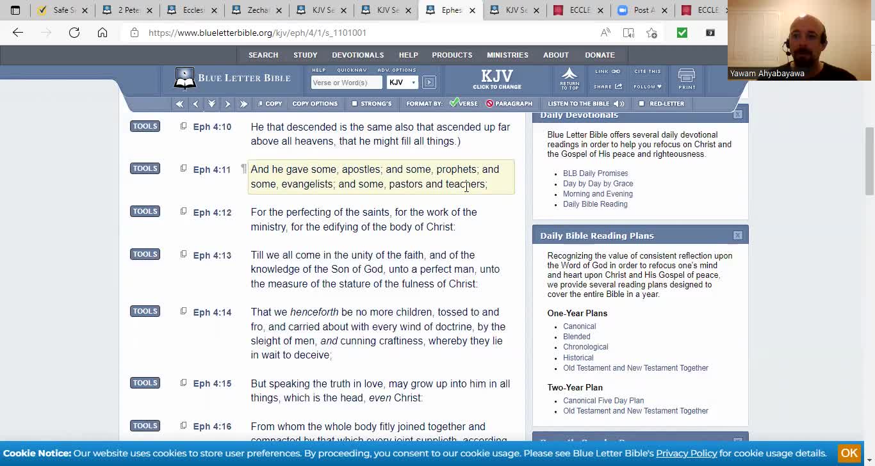Go to previous chapter arrow
The width and height of the screenshot is (875, 466).
tap(195, 104)
